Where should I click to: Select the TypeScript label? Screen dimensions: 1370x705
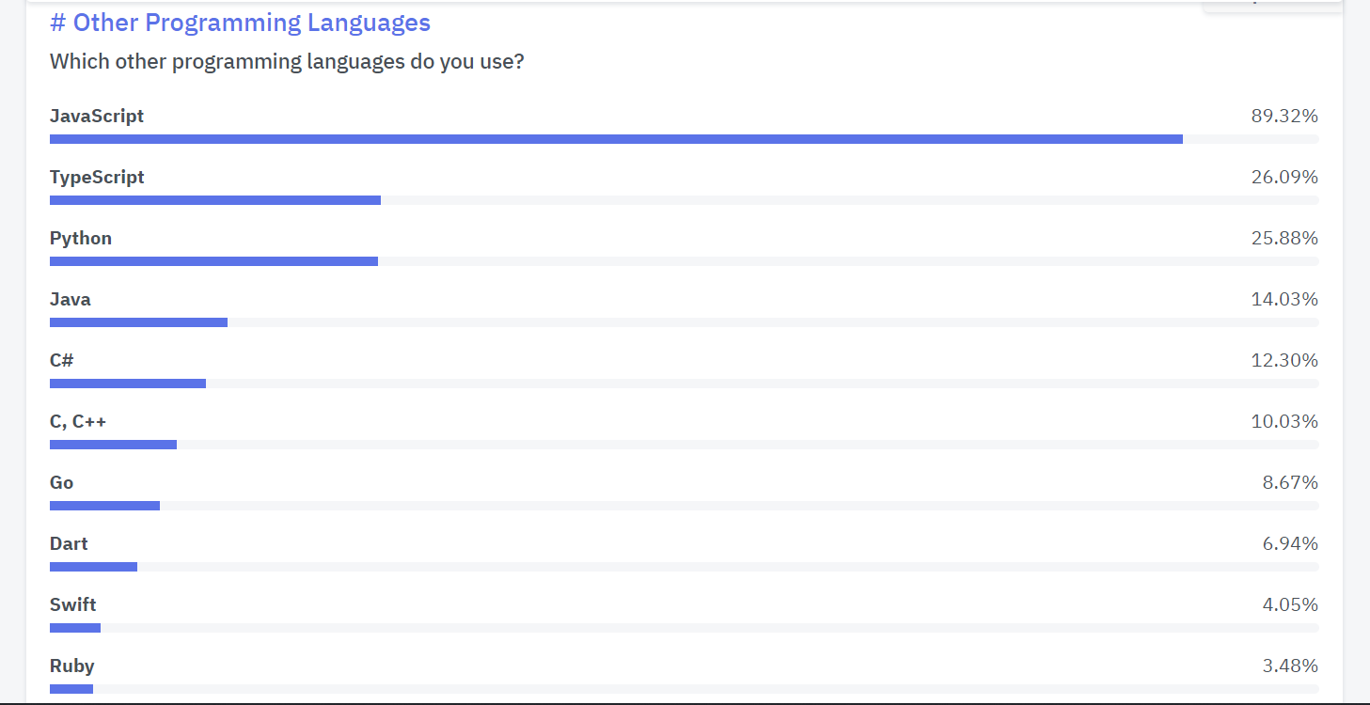click(97, 177)
